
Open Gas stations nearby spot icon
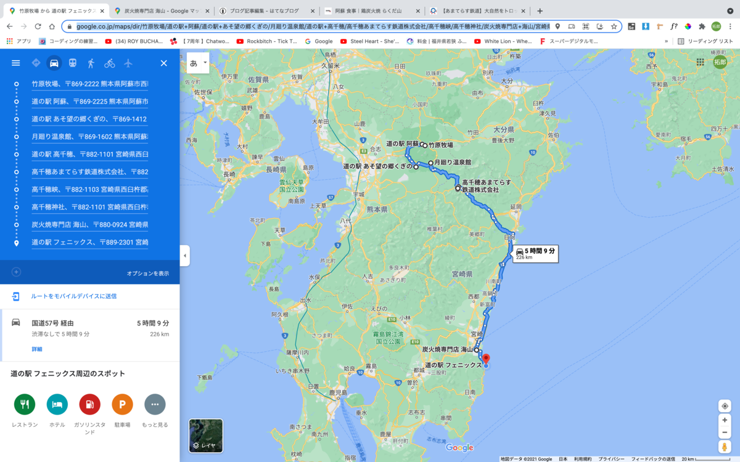pos(89,404)
